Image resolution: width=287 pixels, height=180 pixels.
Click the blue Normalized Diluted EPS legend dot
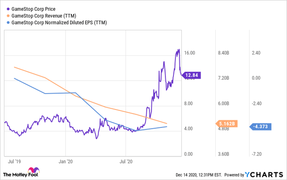coord(7,23)
